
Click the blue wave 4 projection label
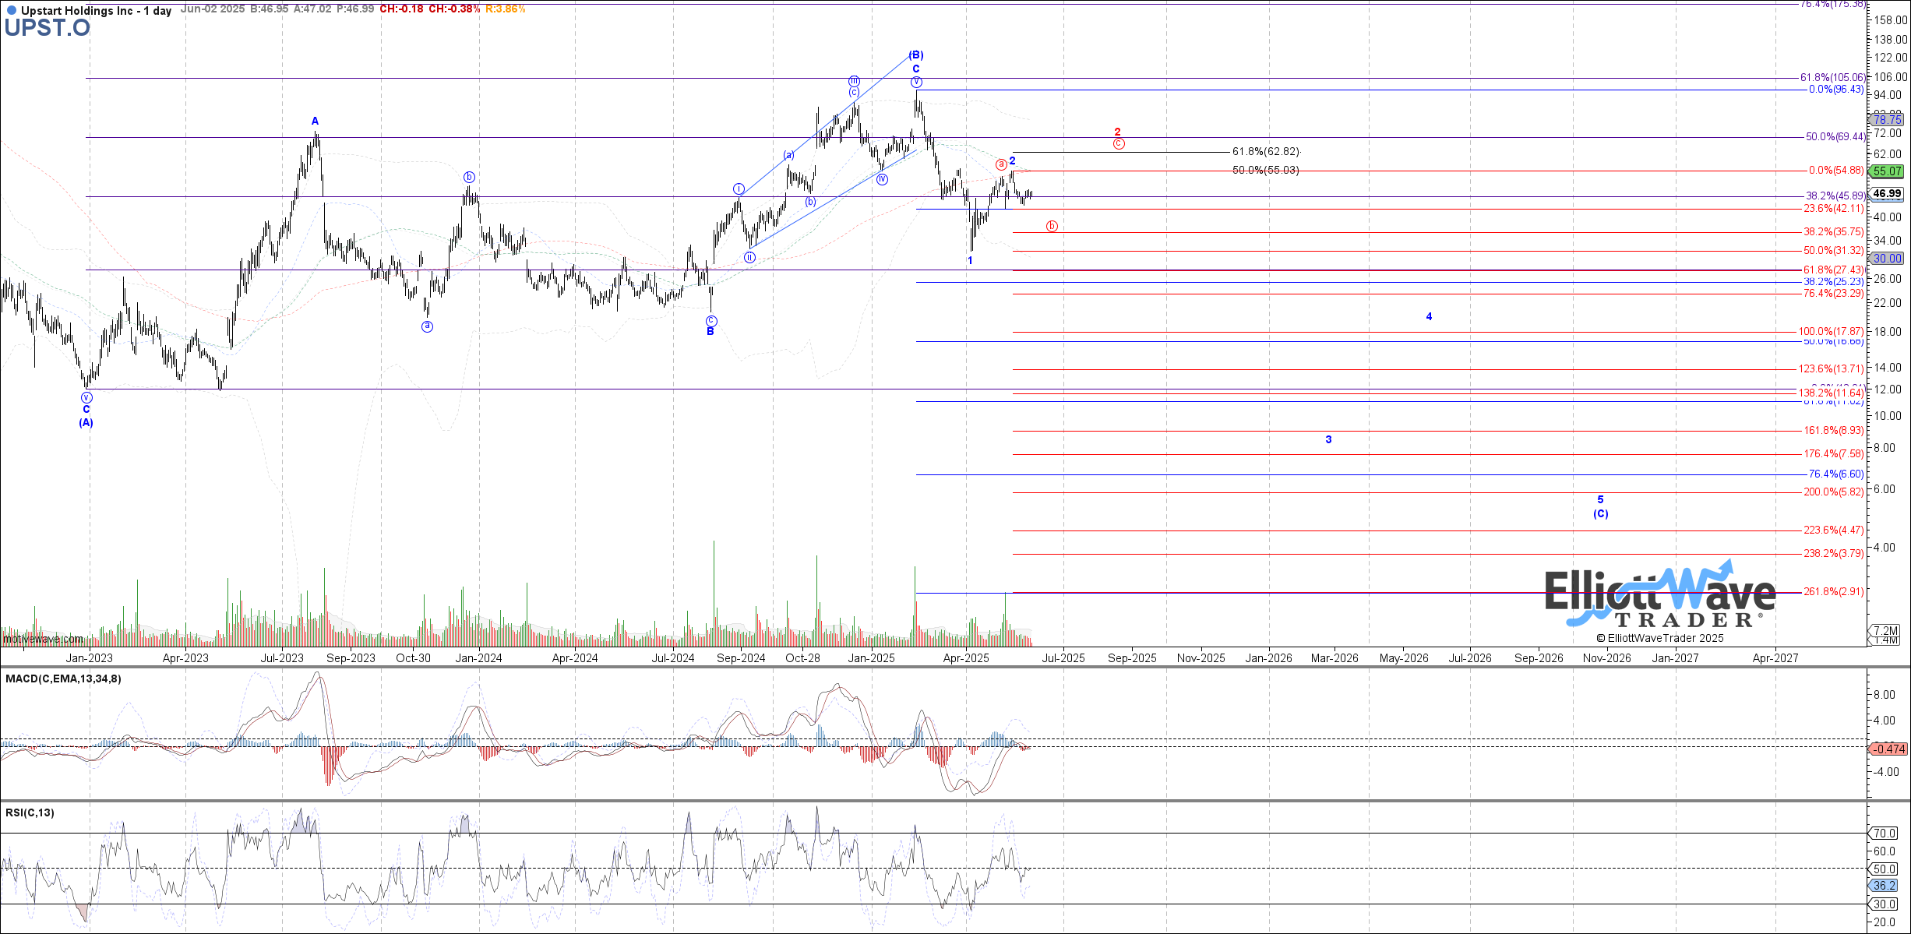[1429, 317]
